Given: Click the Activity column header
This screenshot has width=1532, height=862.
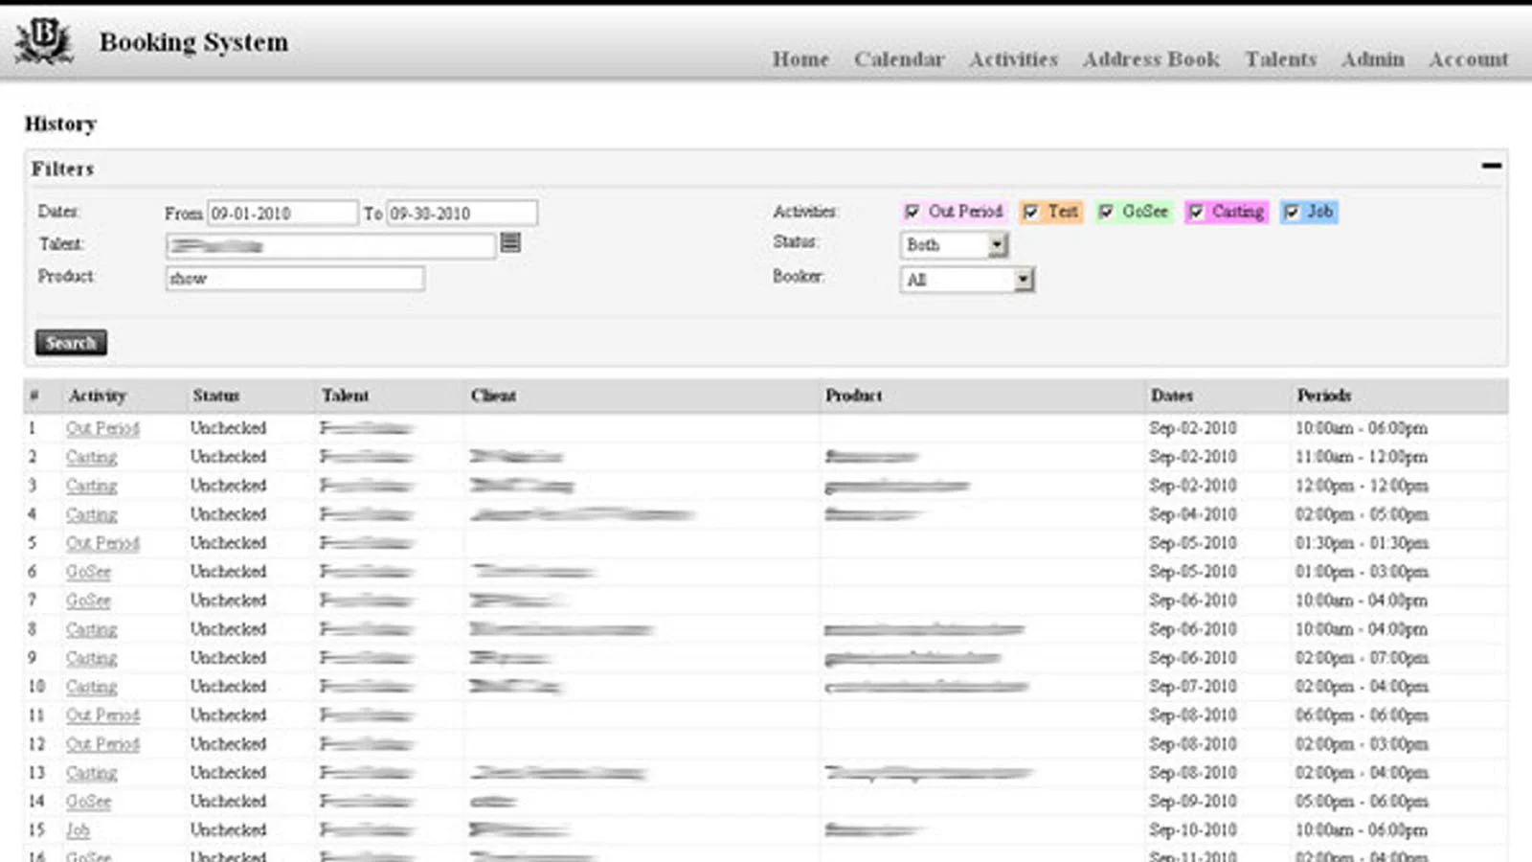Looking at the screenshot, I should click(98, 396).
